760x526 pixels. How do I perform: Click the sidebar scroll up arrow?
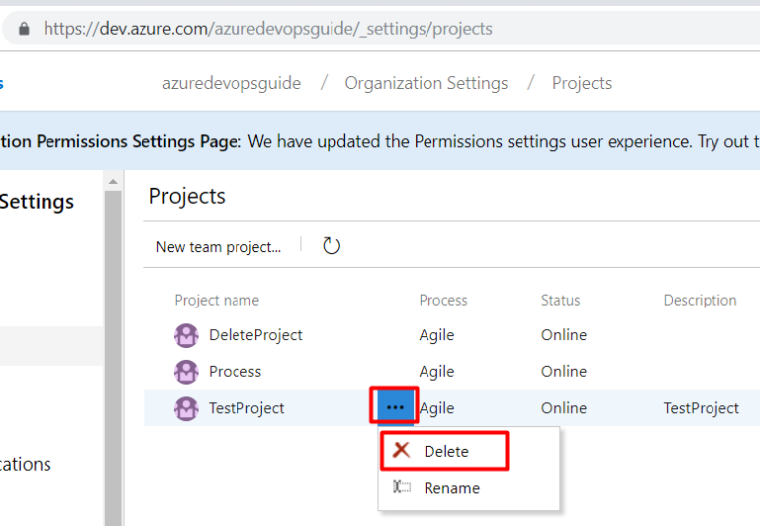[x=113, y=181]
